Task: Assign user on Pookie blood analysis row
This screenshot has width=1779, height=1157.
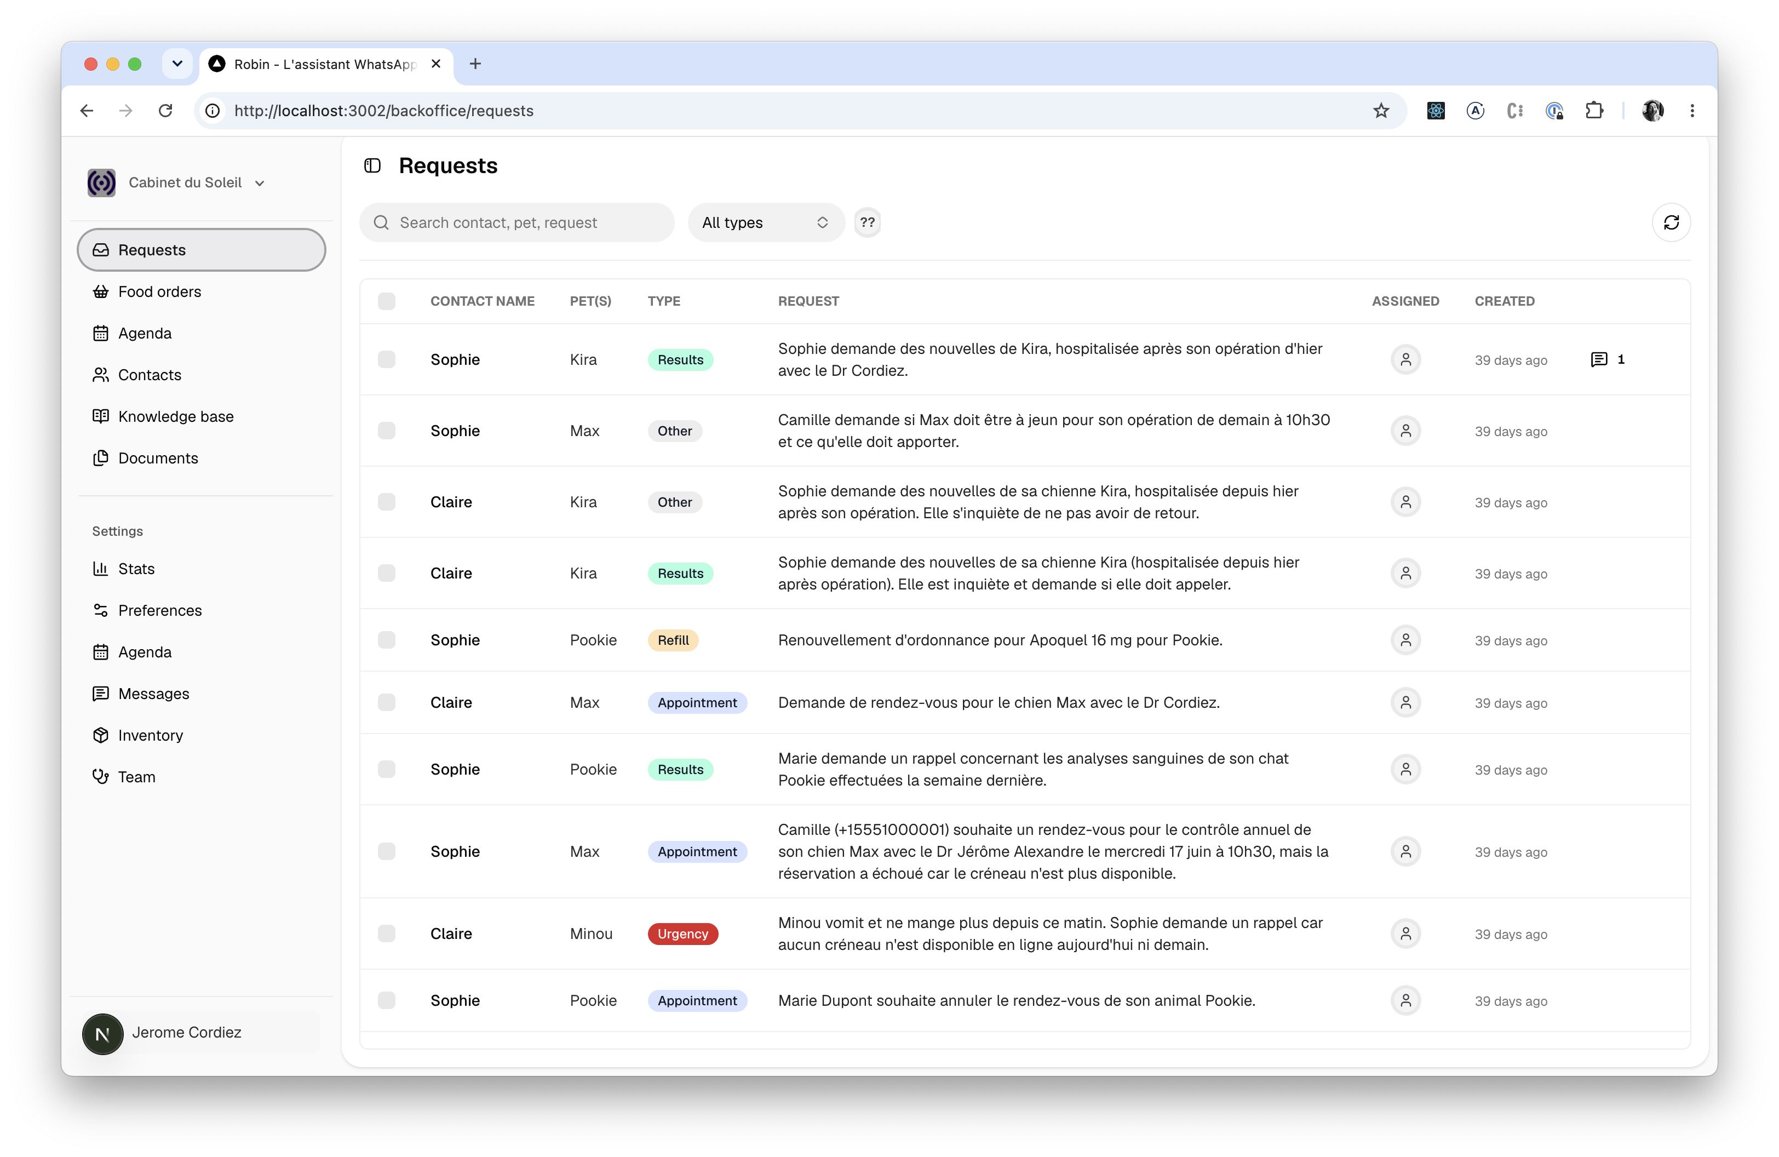Action: click(x=1405, y=769)
